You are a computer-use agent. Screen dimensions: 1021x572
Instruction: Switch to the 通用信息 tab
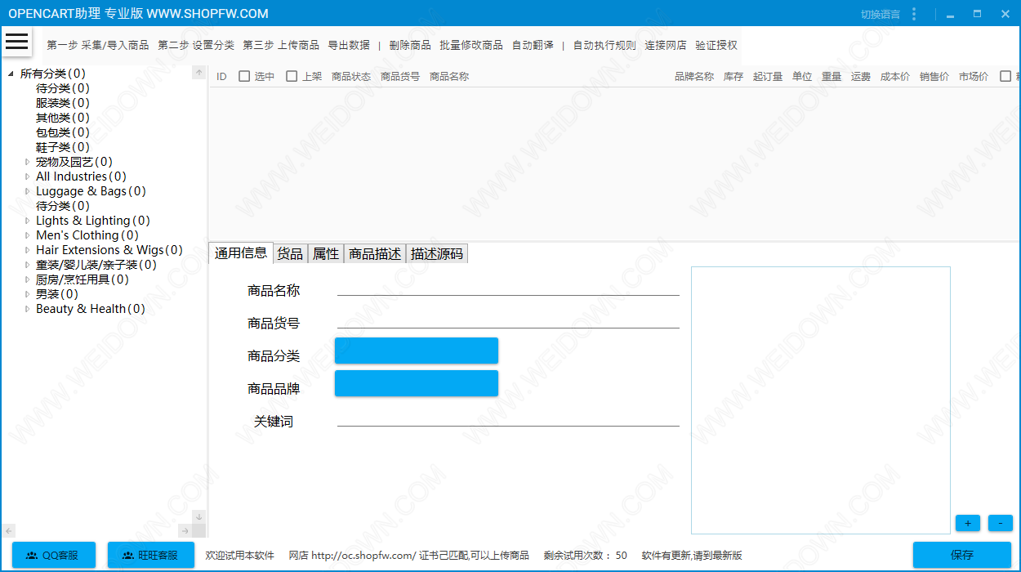pyautogui.click(x=241, y=253)
